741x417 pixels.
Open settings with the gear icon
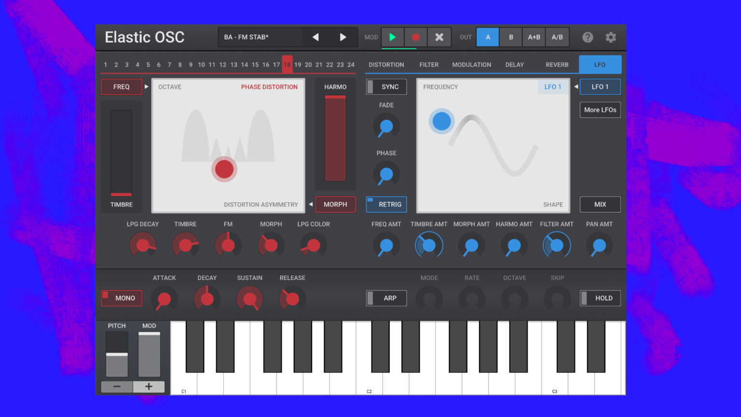[611, 37]
